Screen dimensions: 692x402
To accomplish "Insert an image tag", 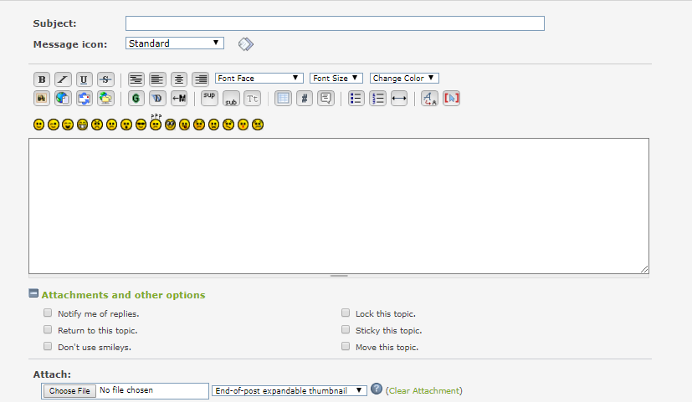I will point(42,99).
